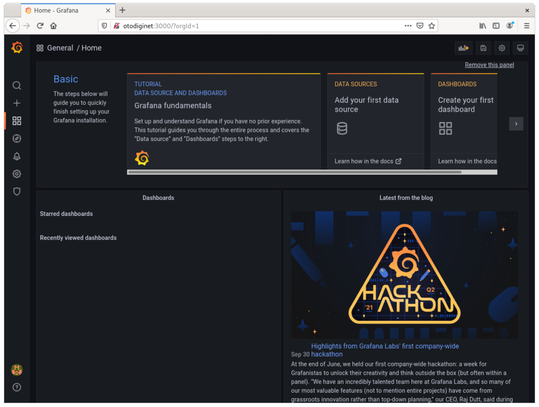Click the Recently viewed dashboards heading

point(78,238)
